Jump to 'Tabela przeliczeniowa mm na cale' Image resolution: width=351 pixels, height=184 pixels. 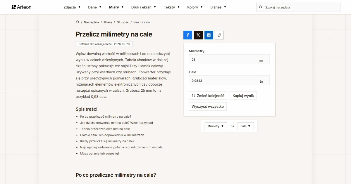105,129
